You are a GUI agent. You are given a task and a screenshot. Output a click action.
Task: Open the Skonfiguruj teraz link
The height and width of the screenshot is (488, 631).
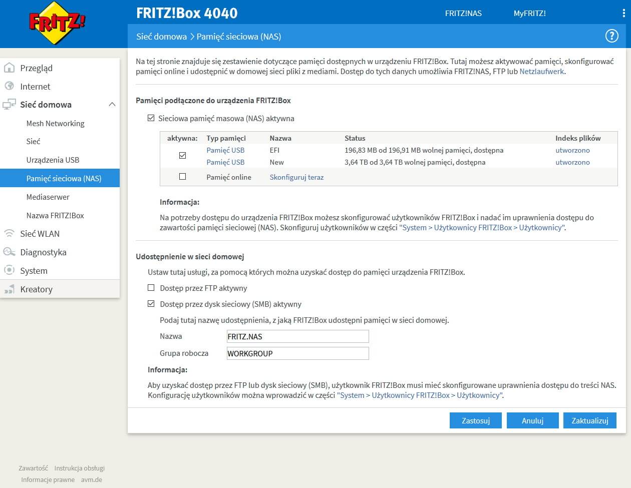tap(296, 177)
